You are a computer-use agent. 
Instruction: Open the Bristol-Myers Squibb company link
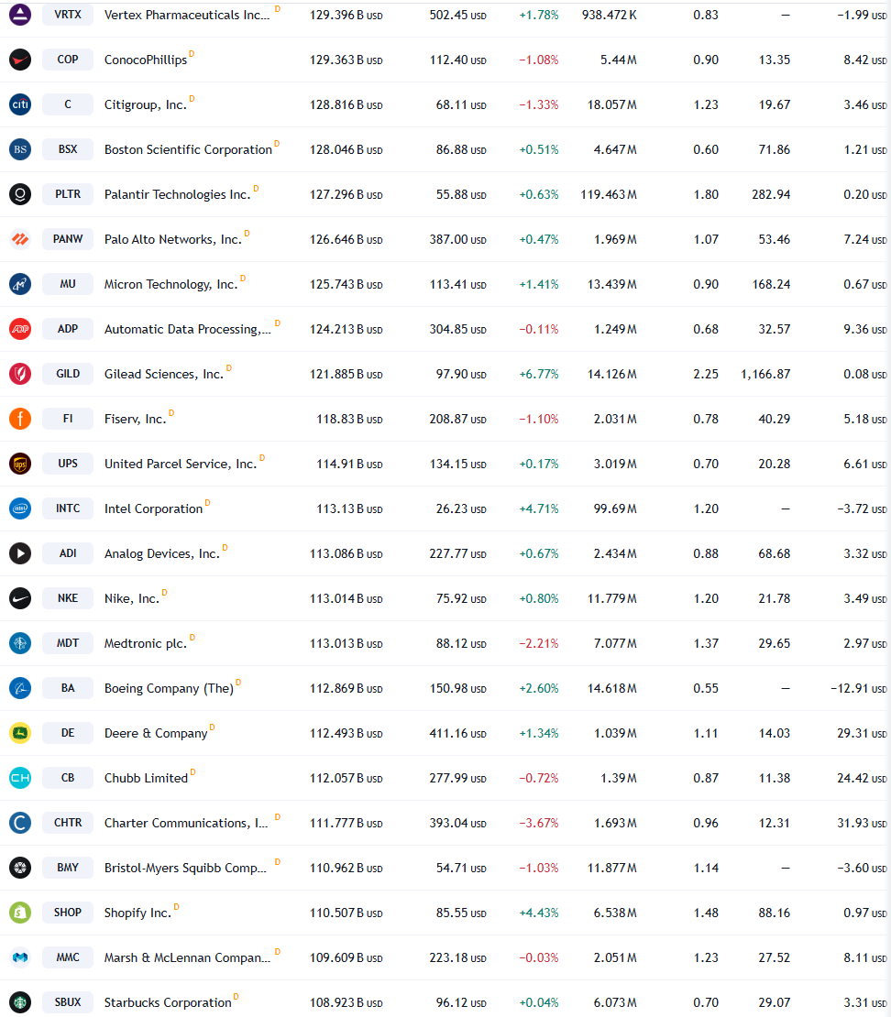click(x=185, y=868)
